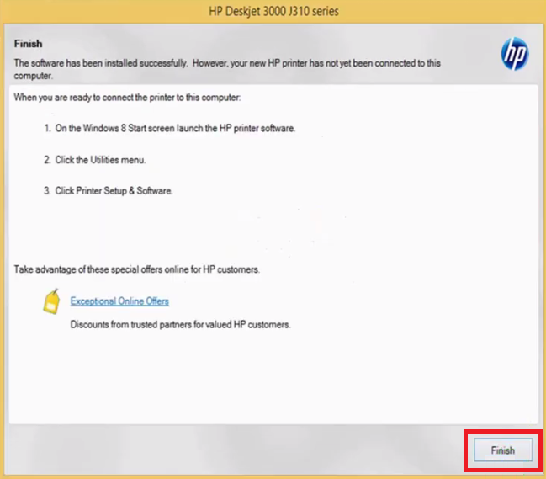Open the Exceptional Online Offers link

click(x=119, y=301)
